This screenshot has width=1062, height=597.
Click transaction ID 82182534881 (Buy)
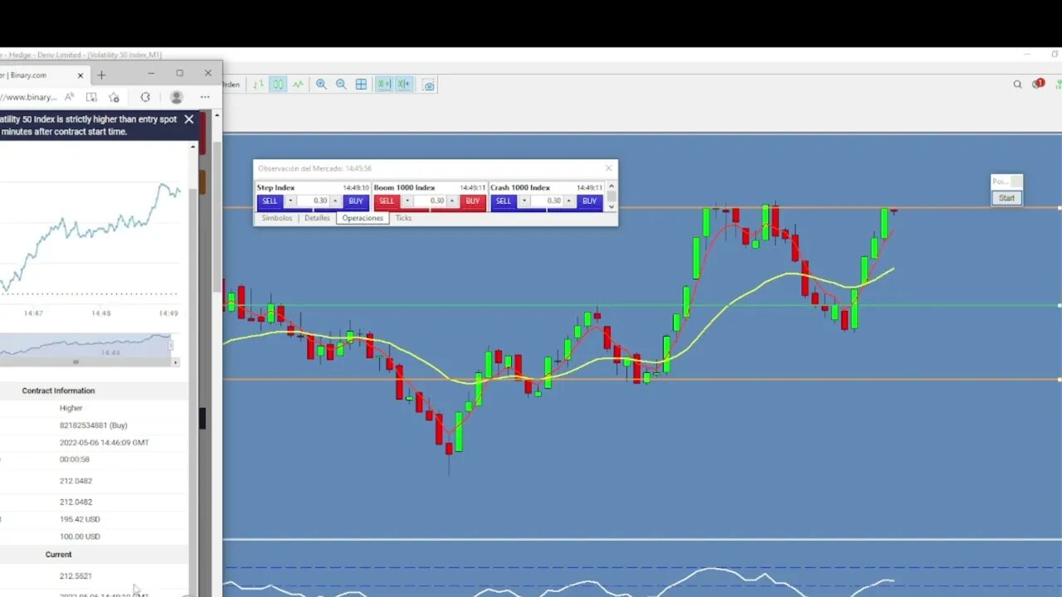click(x=93, y=425)
